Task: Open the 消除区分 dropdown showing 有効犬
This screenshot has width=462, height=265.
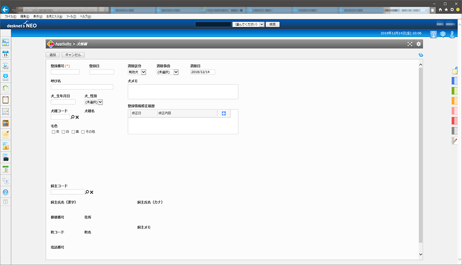Action: 137,72
